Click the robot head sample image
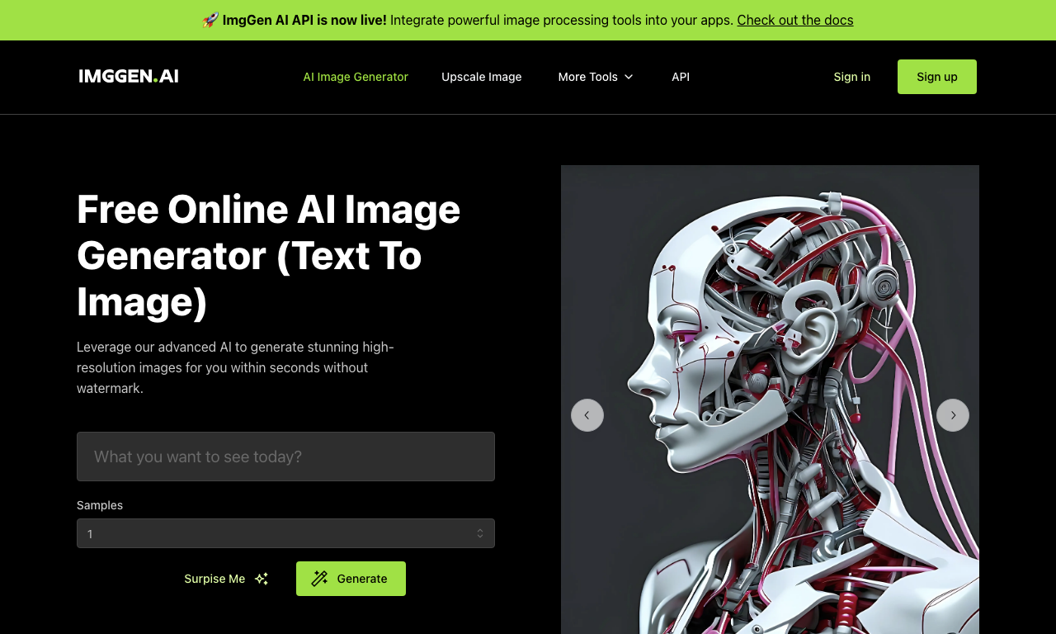1056x634 pixels. point(770,400)
